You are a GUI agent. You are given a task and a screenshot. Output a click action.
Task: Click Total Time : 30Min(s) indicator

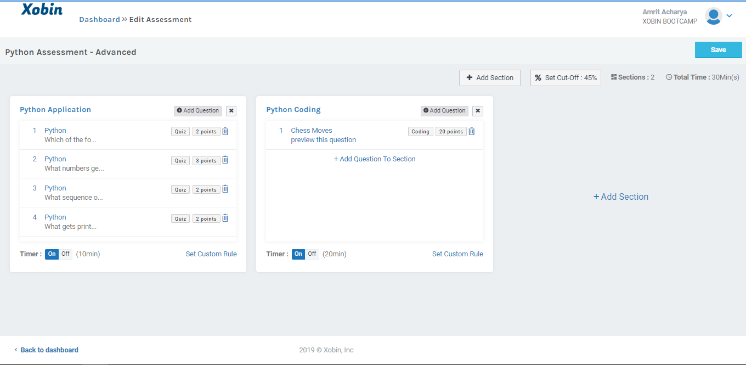tap(703, 77)
